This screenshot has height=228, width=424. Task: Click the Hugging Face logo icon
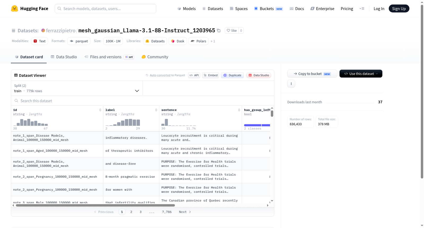(x=15, y=8)
